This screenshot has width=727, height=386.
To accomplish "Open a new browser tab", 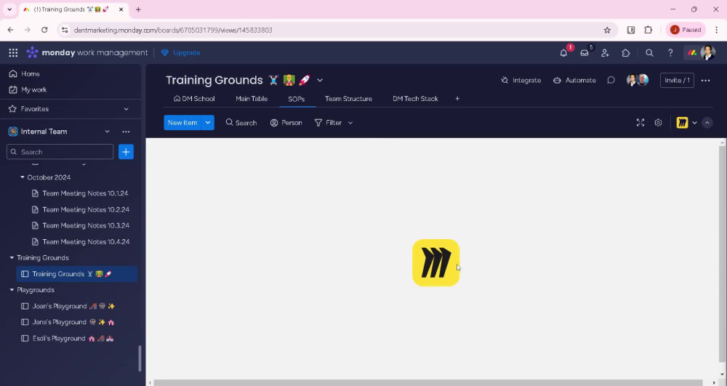I will click(138, 9).
